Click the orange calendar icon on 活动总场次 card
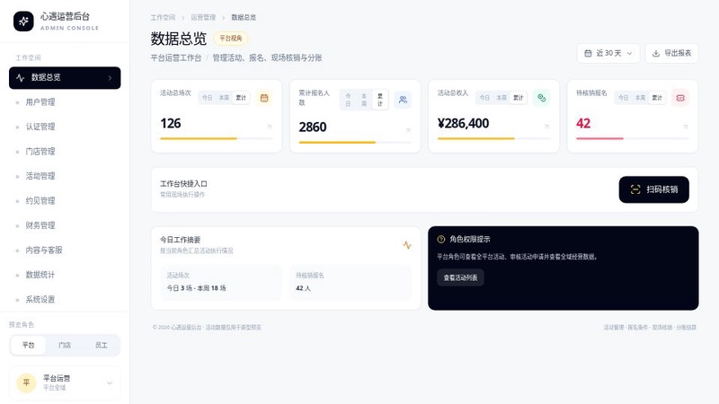Image resolution: width=719 pixels, height=404 pixels. click(264, 98)
